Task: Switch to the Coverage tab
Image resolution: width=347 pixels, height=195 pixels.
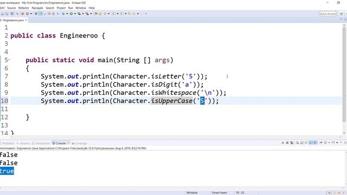Action: [80, 143]
